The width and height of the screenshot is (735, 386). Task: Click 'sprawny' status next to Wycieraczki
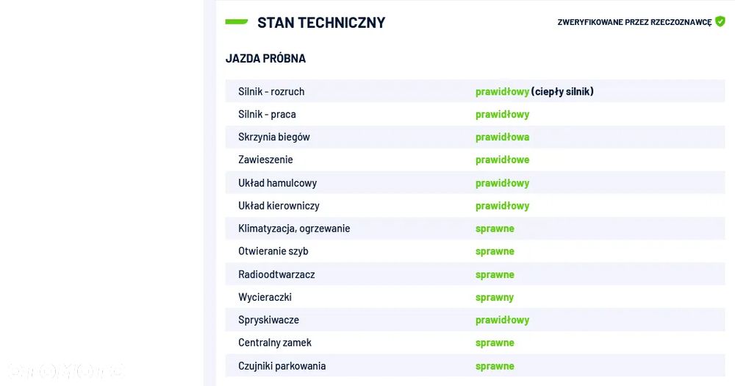click(x=495, y=297)
